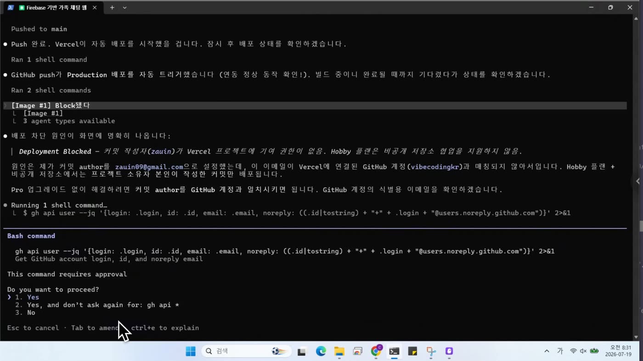The height and width of the screenshot is (361, 643).
Task: Click the [Image #1] Block됐다 prompt line
Action: 315,106
